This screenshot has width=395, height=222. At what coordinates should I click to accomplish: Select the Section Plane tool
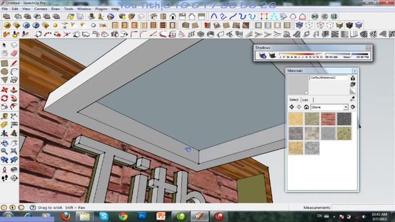(14, 178)
